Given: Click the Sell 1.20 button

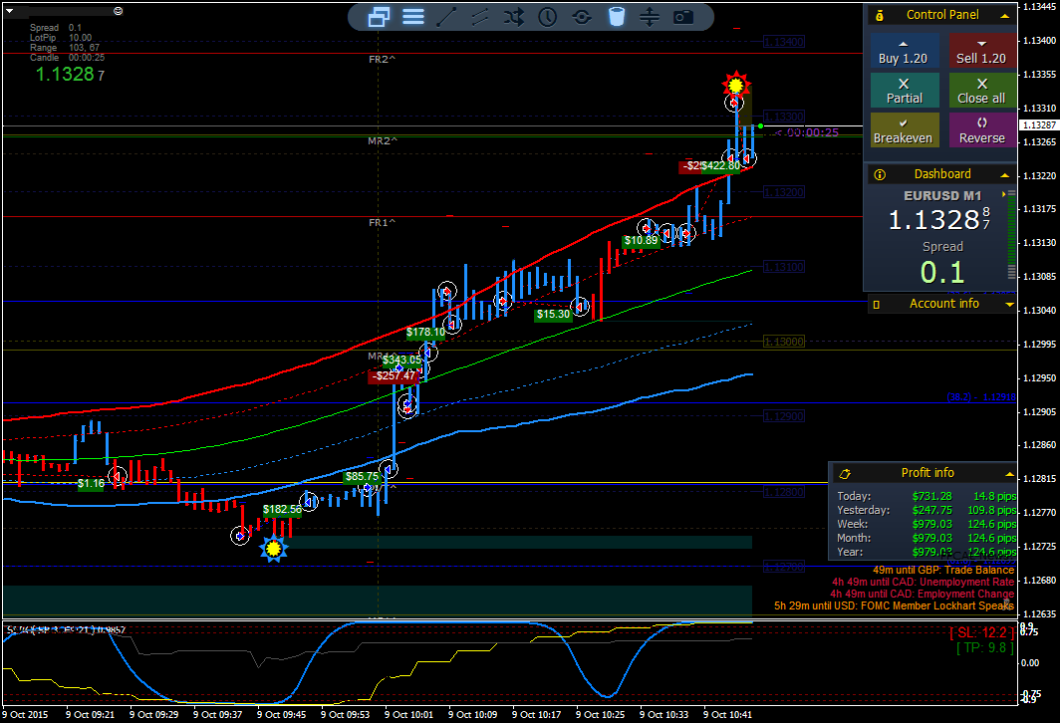Looking at the screenshot, I should pos(981,51).
